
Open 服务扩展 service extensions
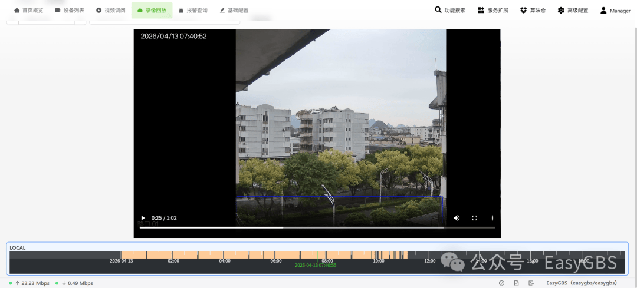coord(492,11)
